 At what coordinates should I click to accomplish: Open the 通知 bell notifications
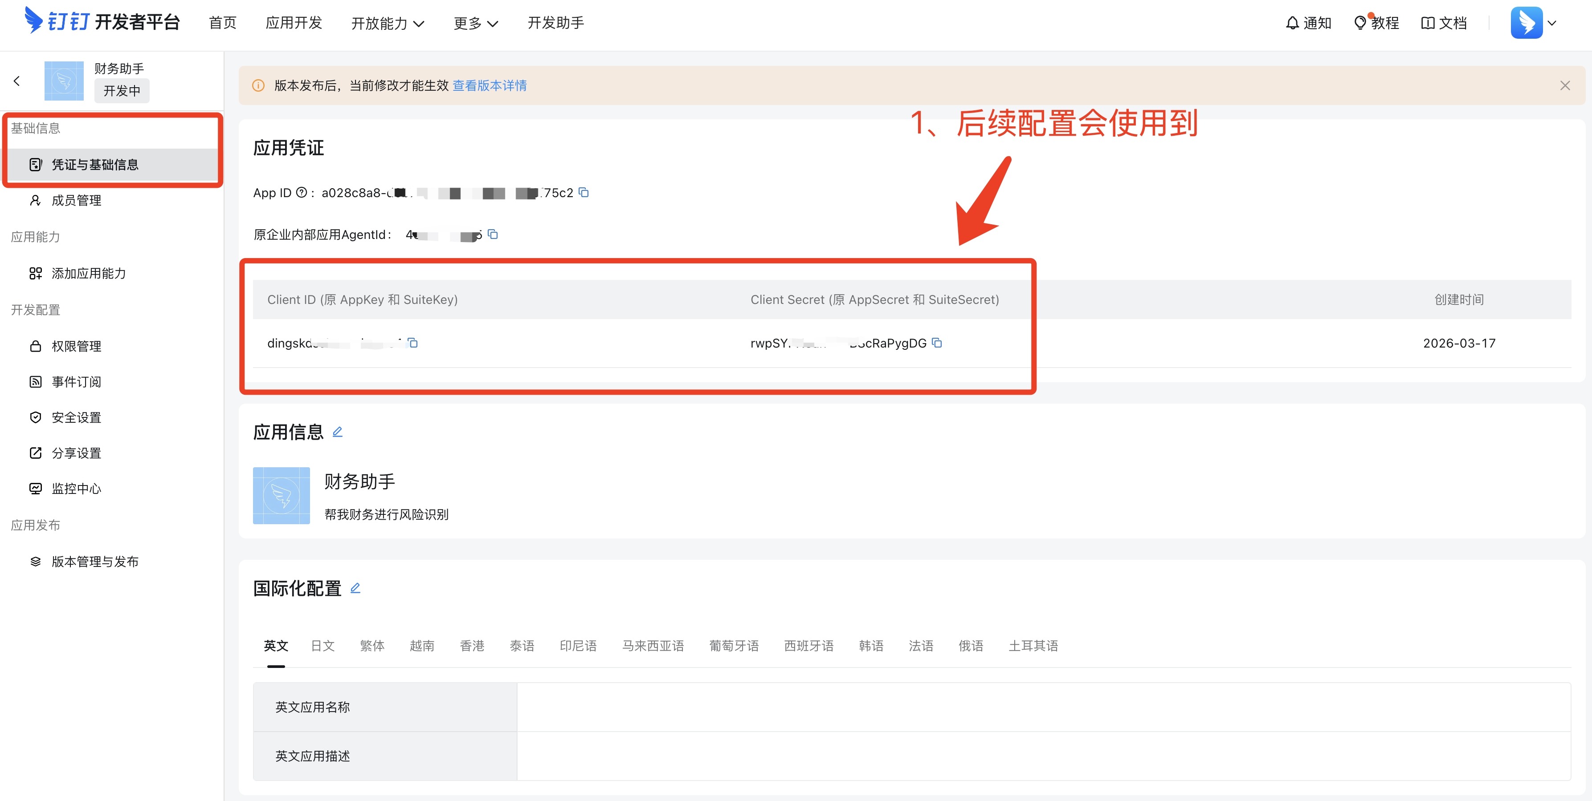(x=1308, y=23)
